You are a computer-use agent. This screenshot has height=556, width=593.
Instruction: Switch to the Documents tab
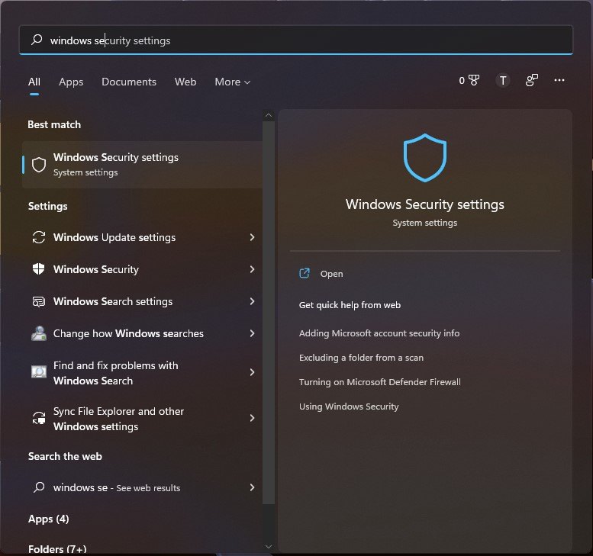129,82
